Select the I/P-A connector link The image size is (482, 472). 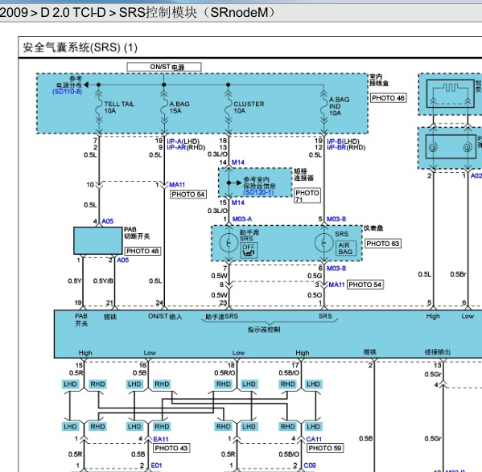[174, 142]
